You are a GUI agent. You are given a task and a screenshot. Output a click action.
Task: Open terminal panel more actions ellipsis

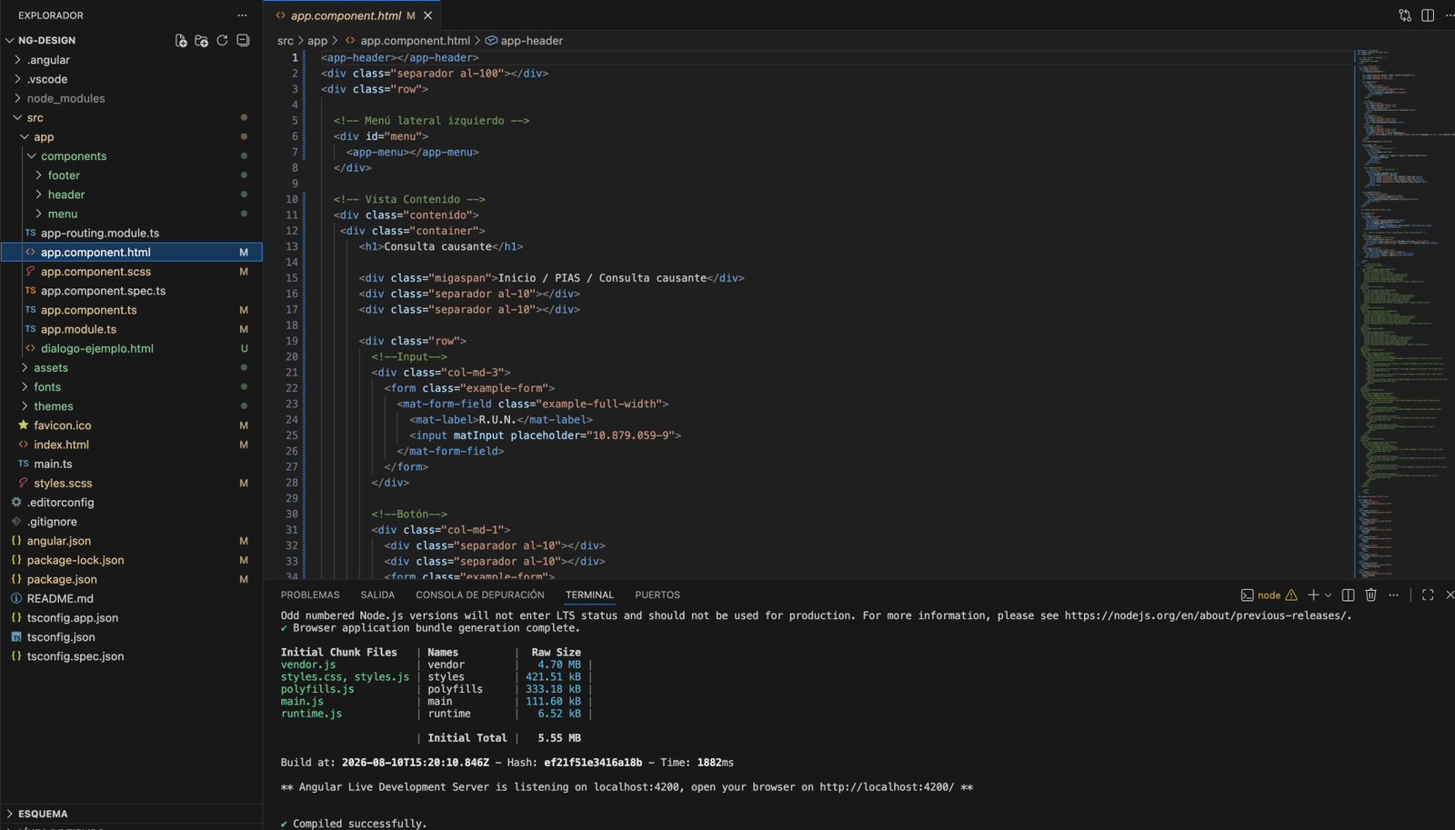click(x=1394, y=595)
